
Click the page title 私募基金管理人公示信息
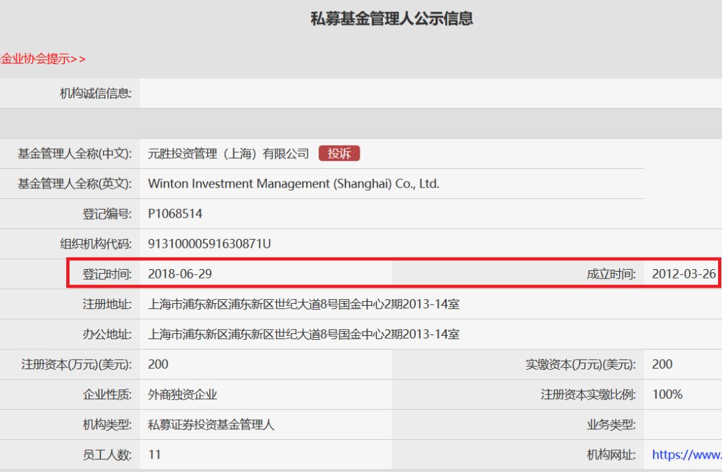[392, 19]
